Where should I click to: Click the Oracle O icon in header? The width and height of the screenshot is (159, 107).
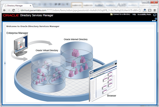(155, 15)
